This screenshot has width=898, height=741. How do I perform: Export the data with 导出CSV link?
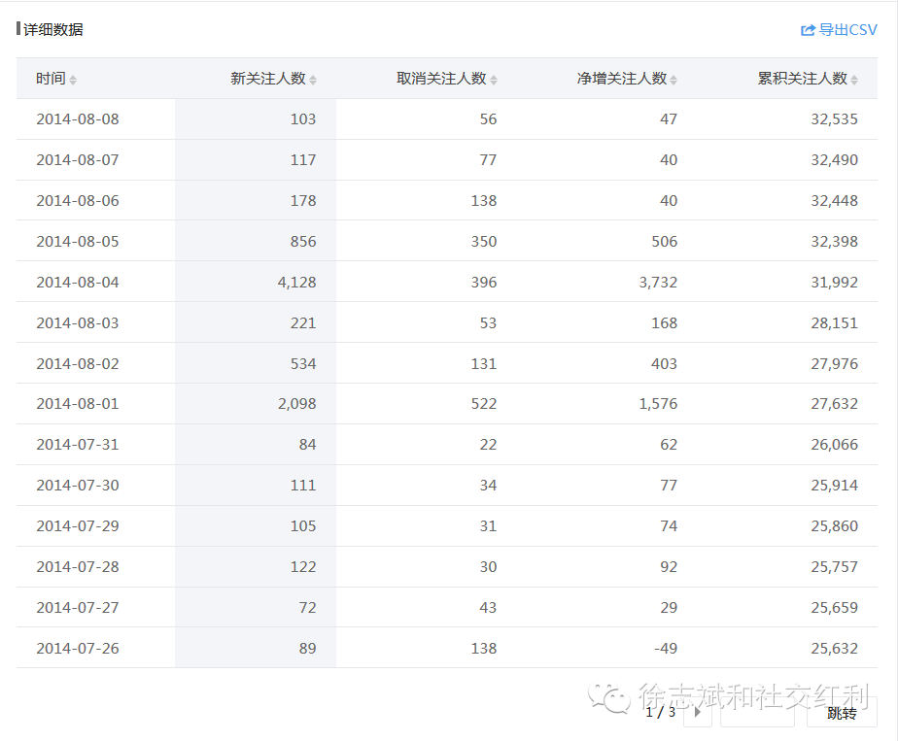point(839,30)
